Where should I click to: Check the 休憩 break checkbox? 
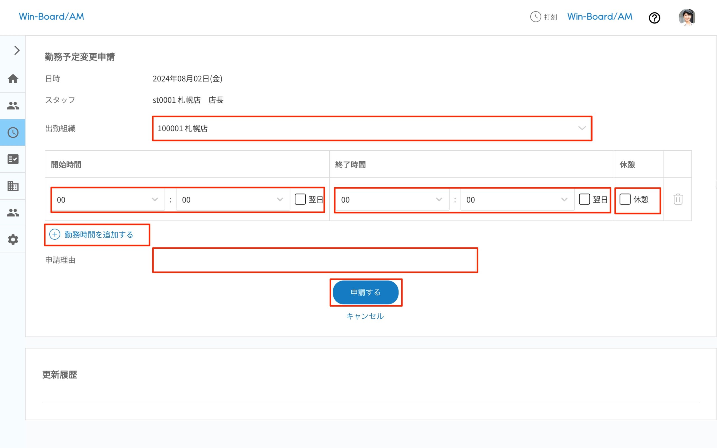(x=625, y=199)
